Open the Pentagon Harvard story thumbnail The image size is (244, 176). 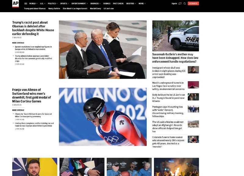[193, 109]
